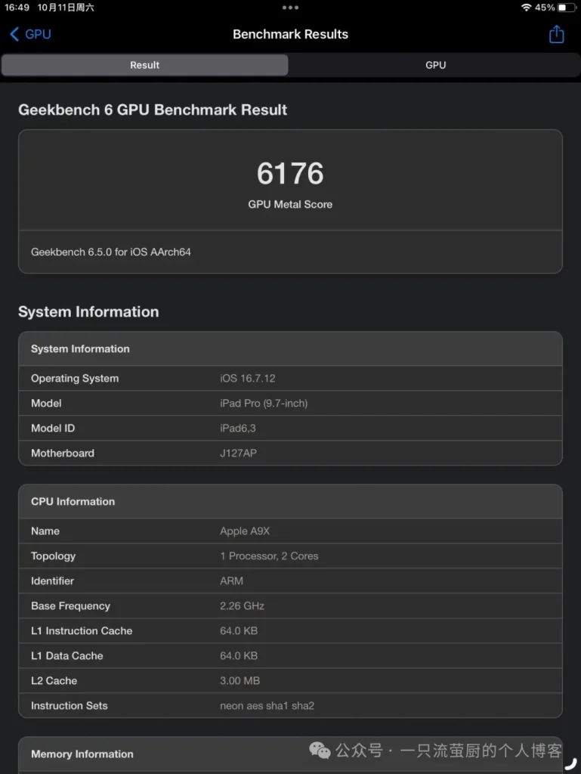Tap the 6176 GPU Metal Score

click(290, 174)
